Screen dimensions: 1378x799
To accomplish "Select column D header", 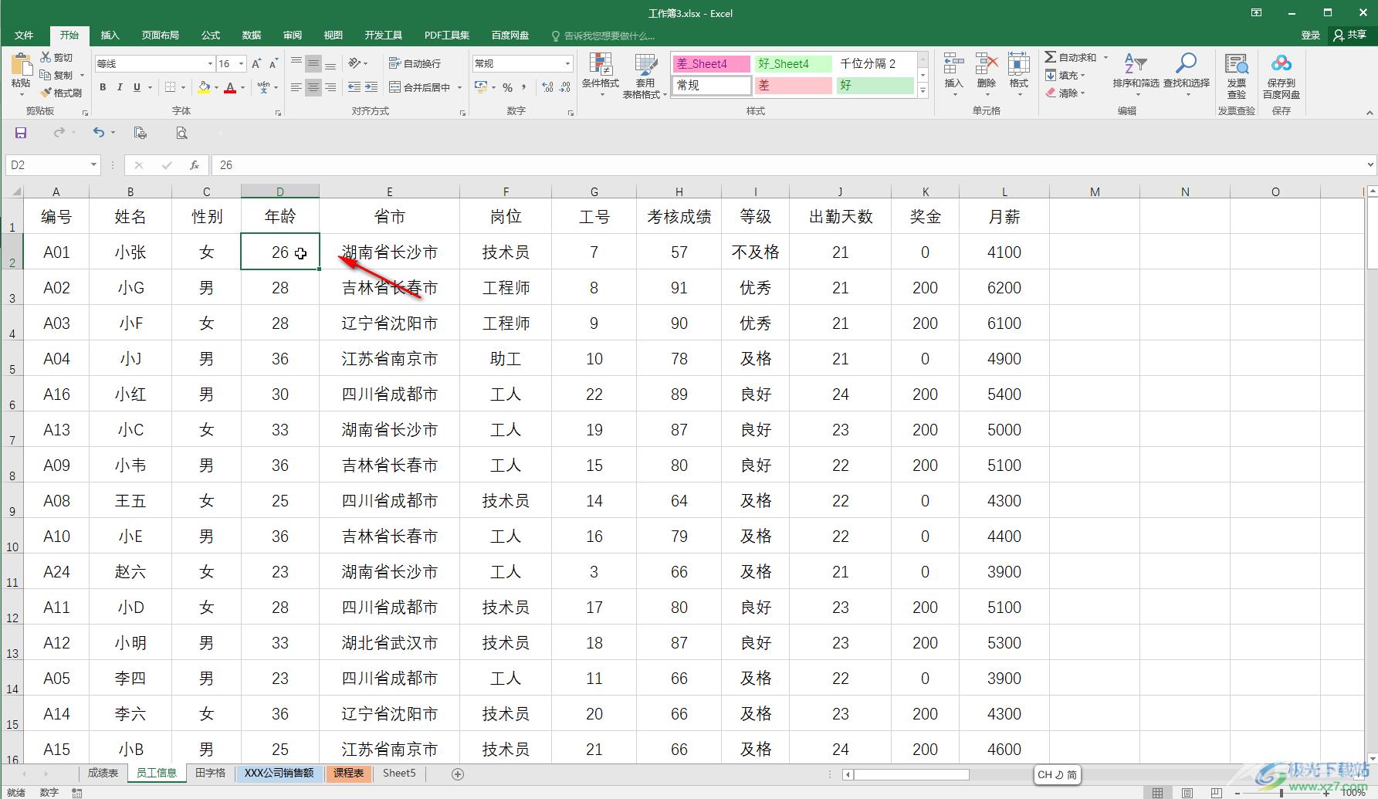I will (x=280, y=191).
